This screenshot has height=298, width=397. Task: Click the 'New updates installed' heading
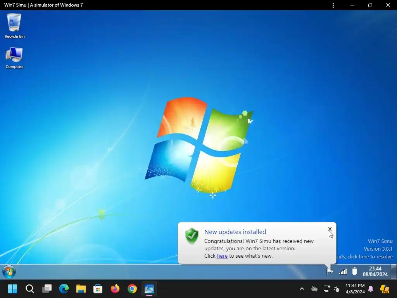(235, 232)
